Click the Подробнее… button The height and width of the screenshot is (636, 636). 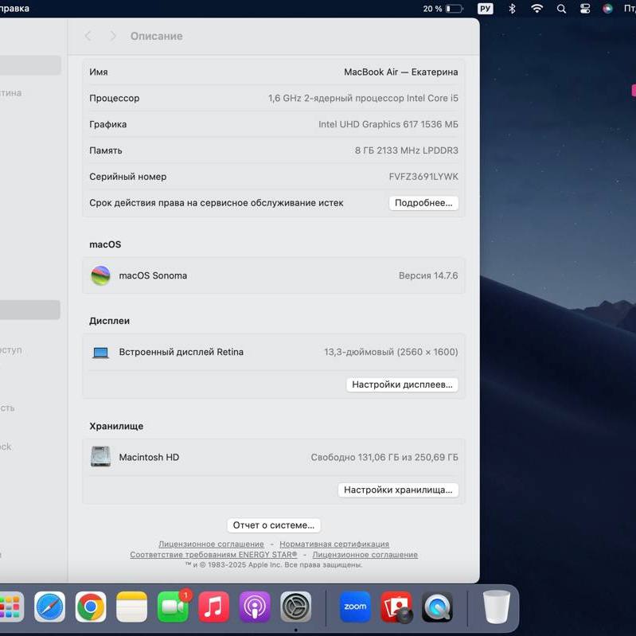tap(423, 203)
